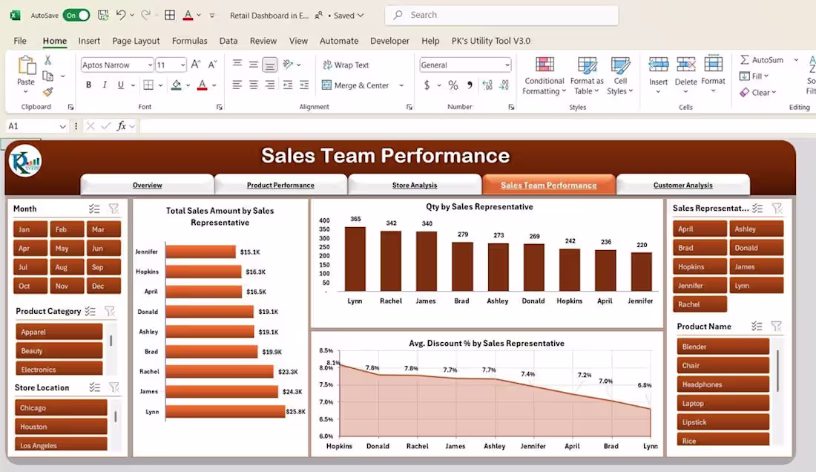Viewport: 816px width, 472px height.
Task: Click the Cell Styles icon
Action: point(622,65)
